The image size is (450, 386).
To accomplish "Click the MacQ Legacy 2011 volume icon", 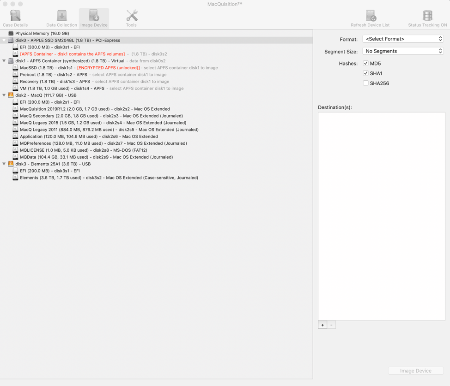I will tap(16, 130).
